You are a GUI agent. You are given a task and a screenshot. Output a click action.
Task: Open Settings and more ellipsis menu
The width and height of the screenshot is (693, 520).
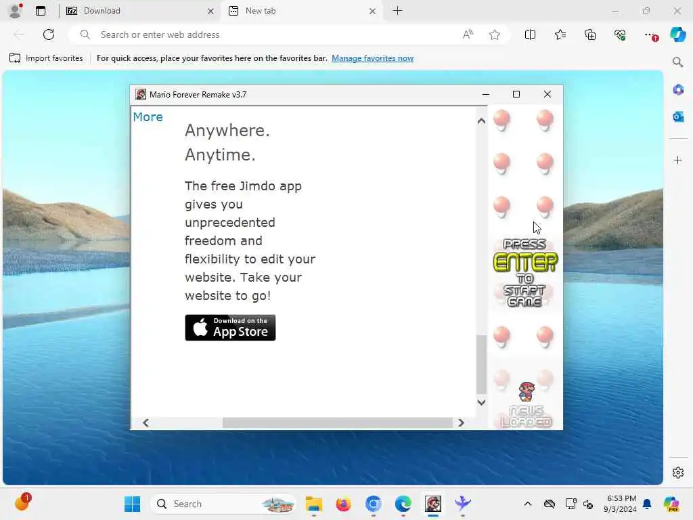tap(650, 35)
